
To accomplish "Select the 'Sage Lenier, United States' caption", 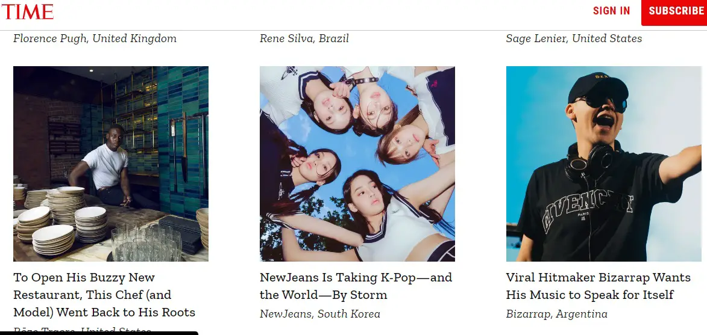I will point(574,38).
